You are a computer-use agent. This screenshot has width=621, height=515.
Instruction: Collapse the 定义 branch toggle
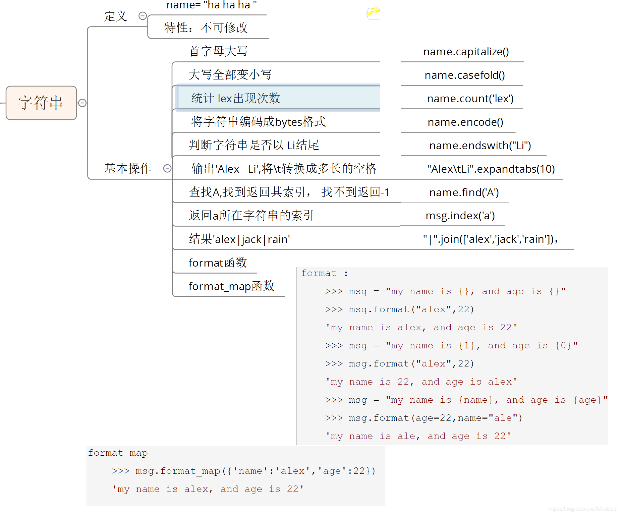pos(143,16)
